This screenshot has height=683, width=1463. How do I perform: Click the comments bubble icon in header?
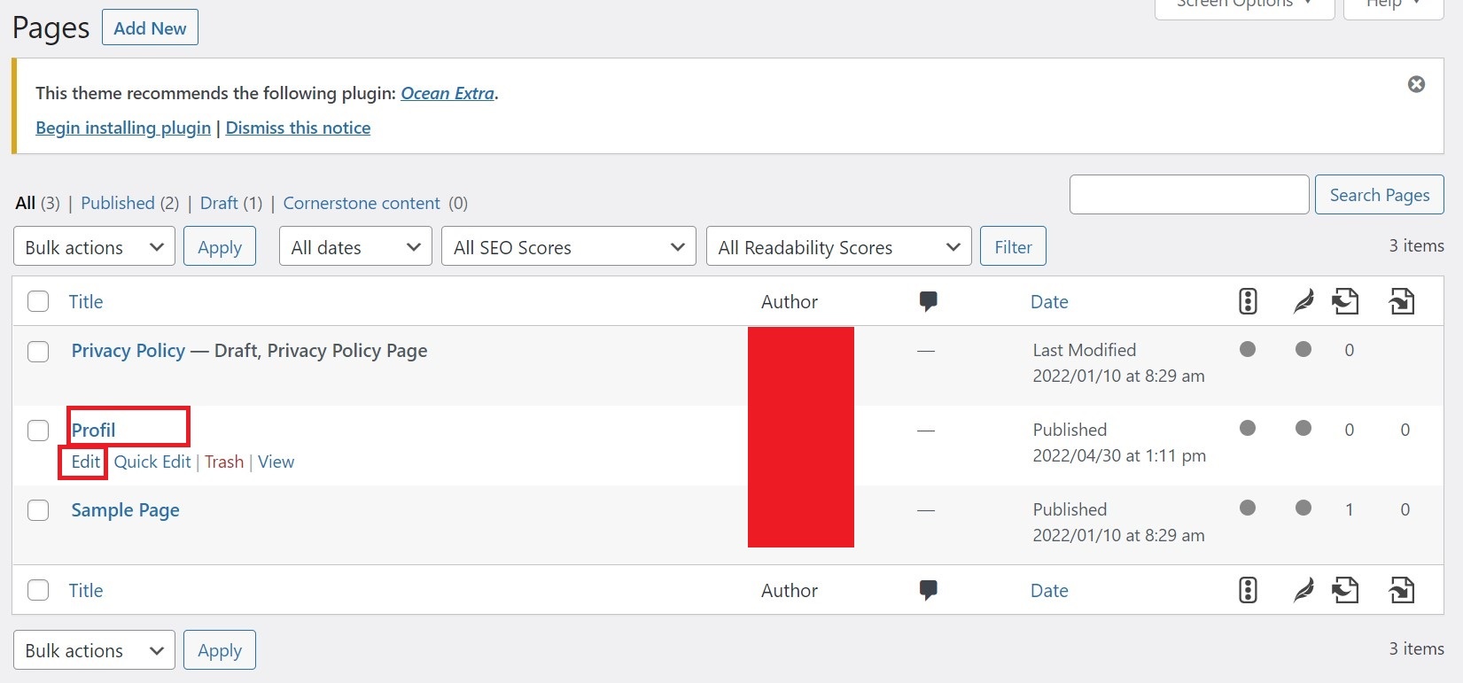click(x=928, y=301)
